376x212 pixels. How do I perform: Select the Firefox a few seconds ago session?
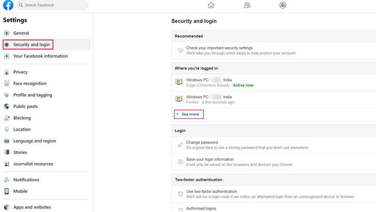[x=274, y=100]
